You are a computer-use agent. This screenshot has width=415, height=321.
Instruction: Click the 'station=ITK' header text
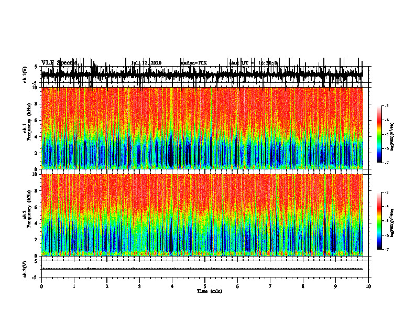[x=194, y=63]
